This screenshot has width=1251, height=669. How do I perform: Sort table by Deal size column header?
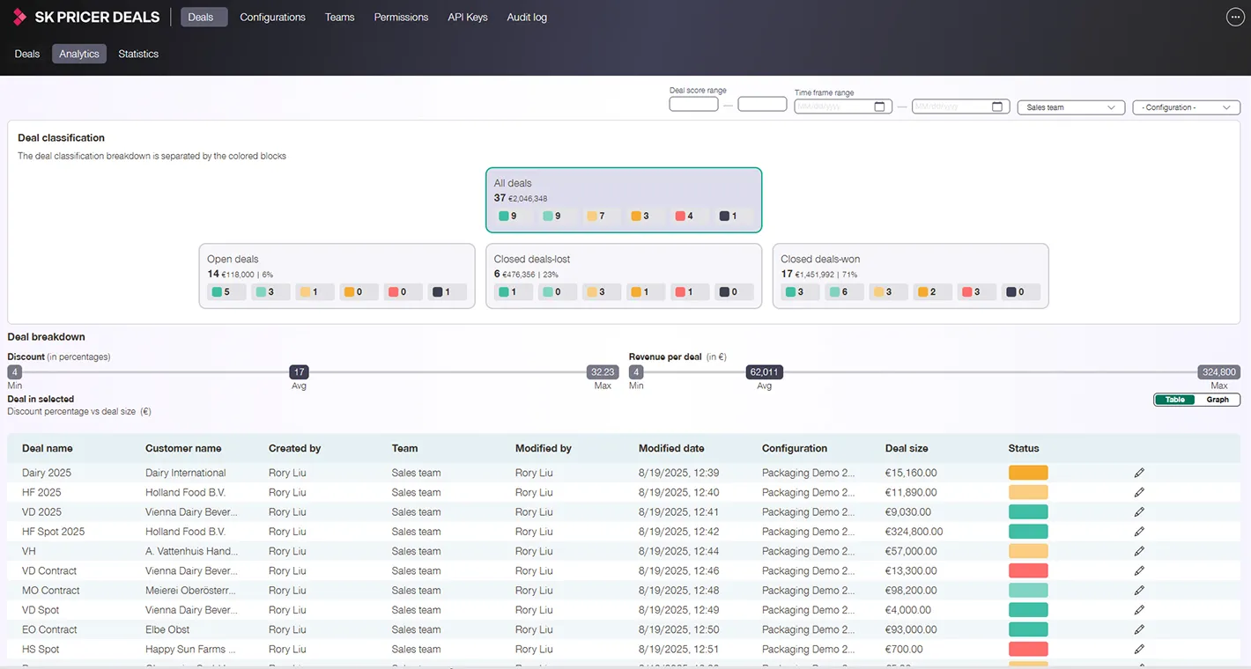906,448
